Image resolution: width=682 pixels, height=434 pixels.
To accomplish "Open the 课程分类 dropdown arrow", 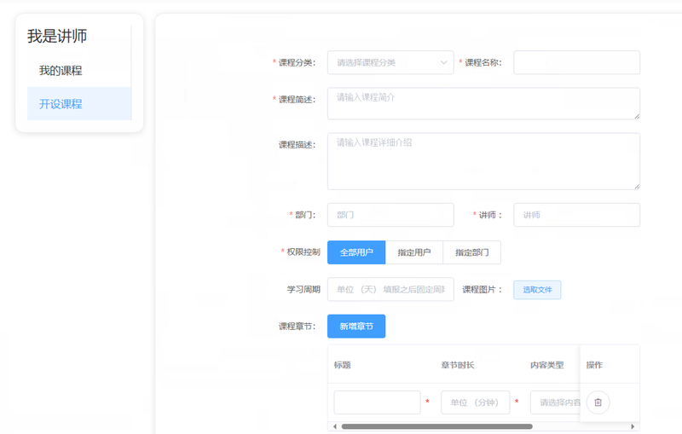I will [443, 62].
